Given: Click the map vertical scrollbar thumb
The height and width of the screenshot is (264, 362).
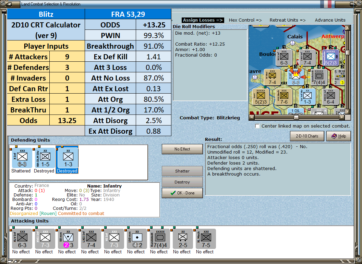Looking at the screenshot, I should click(348, 52).
